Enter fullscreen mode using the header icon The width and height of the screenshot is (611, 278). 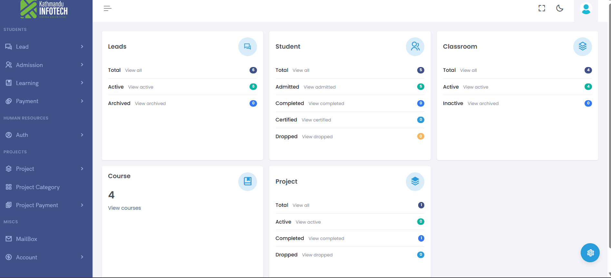(542, 8)
